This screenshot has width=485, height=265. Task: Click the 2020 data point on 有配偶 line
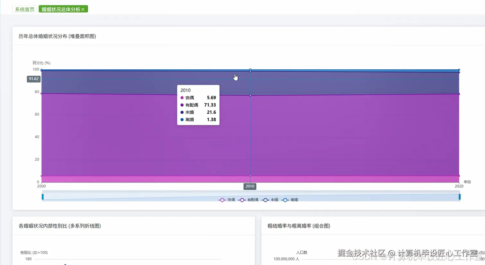click(459, 94)
